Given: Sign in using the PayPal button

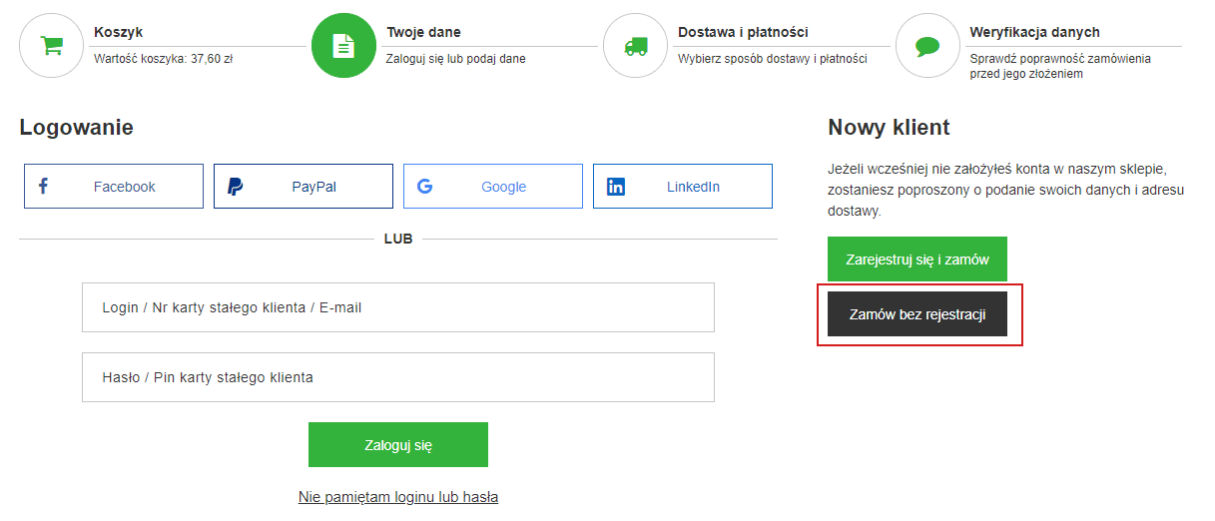Looking at the screenshot, I should (x=304, y=187).
